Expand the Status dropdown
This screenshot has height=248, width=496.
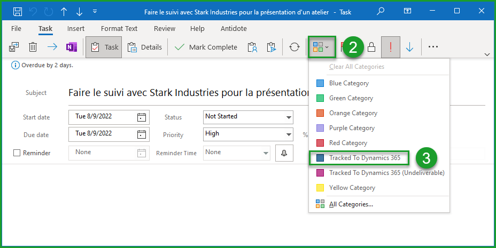(289, 117)
